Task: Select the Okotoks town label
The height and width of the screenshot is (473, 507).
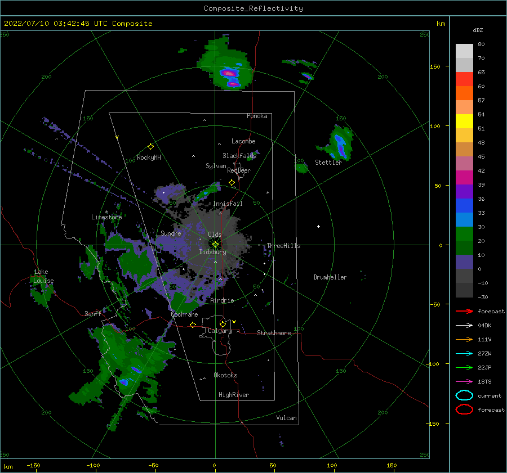Action: (225, 375)
